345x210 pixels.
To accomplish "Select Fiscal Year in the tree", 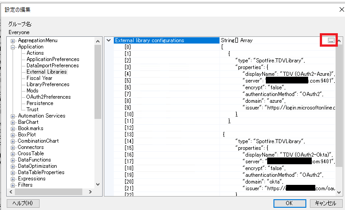I will [x=40, y=78].
